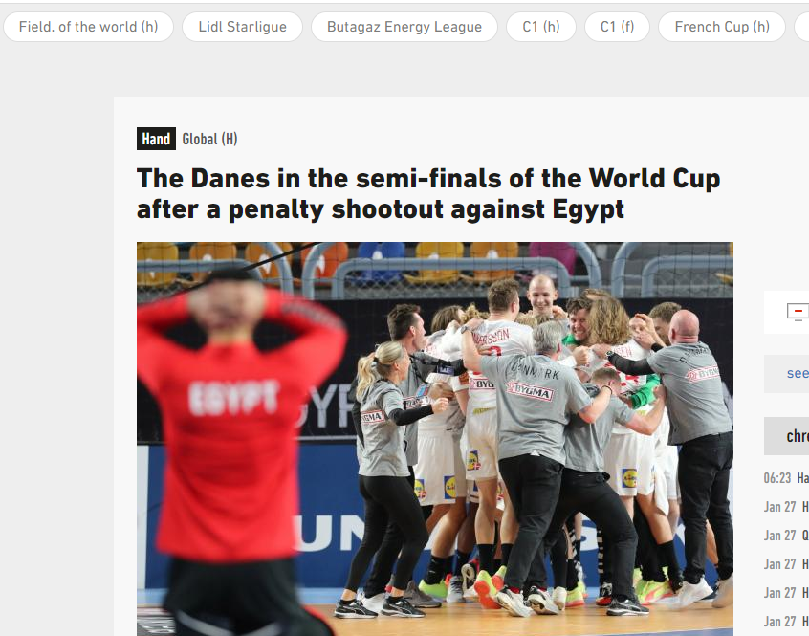Open the 06:23 news feed entry
The width and height of the screenshot is (809, 636).
[x=786, y=478]
